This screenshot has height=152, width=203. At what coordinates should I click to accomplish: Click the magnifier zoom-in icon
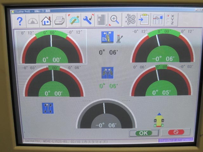(x=115, y=20)
